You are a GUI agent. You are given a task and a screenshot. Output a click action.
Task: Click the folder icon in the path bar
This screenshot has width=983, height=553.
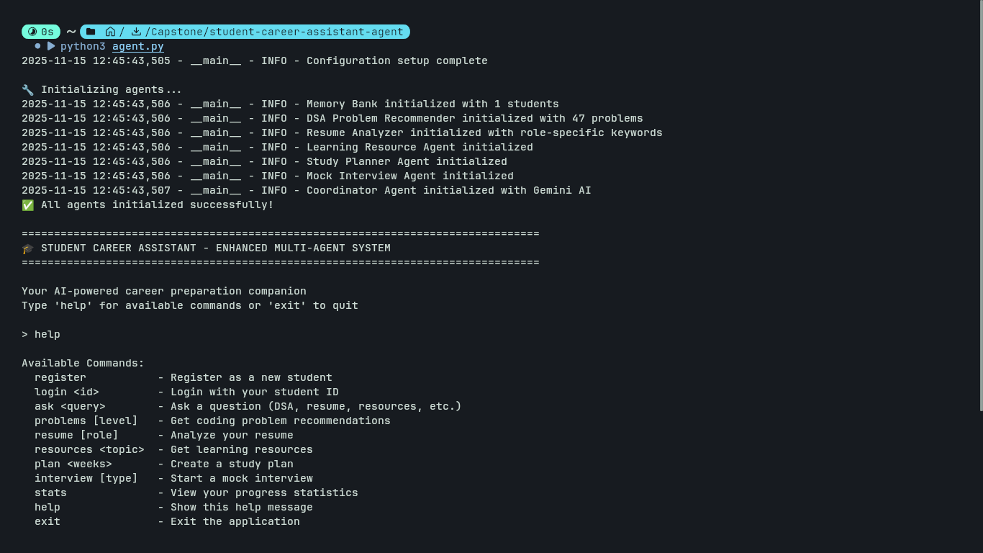[x=91, y=32]
